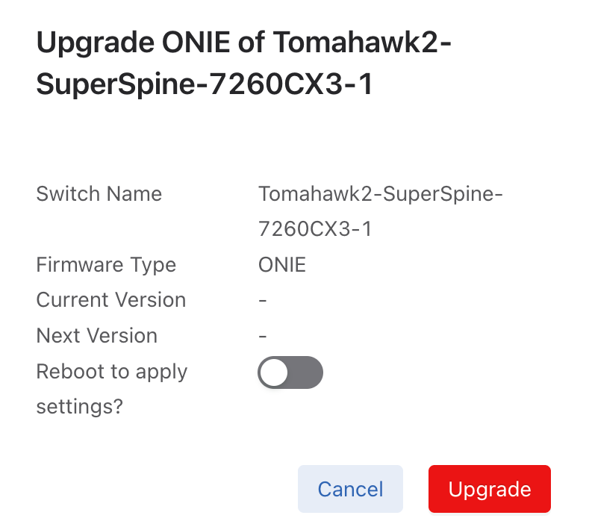Image resolution: width=589 pixels, height=524 pixels.
Task: Click the Next Version label
Action: [96, 335]
